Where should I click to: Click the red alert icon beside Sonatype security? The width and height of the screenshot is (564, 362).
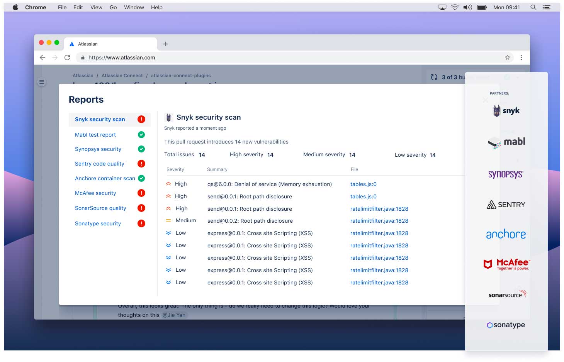(x=141, y=223)
